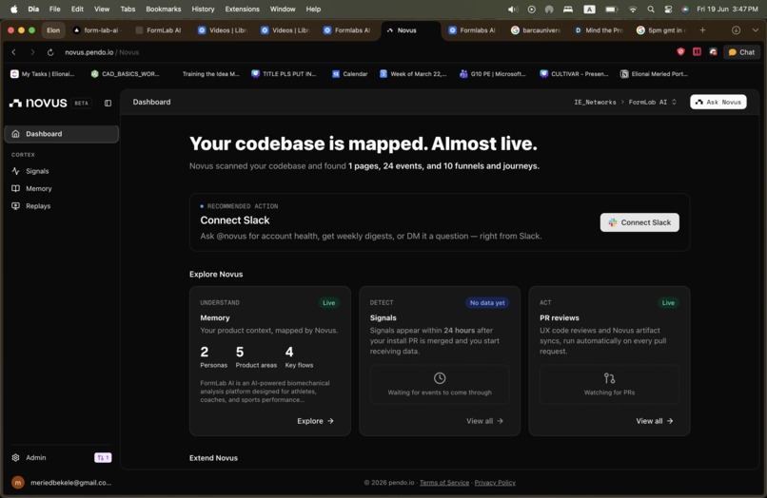Image resolution: width=767 pixels, height=498 pixels.
Task: Switch to the 5pm gmt in tab
Action: click(x=661, y=30)
